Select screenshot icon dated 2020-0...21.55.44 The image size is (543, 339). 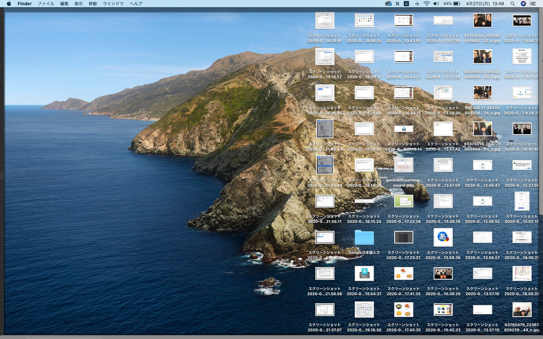tap(325, 129)
